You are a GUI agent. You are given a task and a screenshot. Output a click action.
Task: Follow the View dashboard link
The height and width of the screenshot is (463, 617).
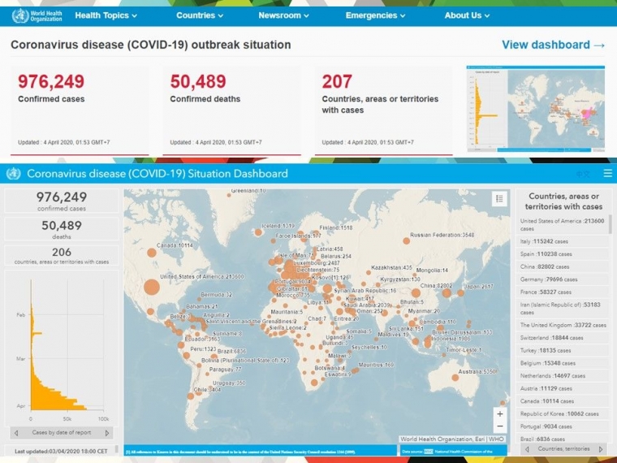tap(553, 45)
